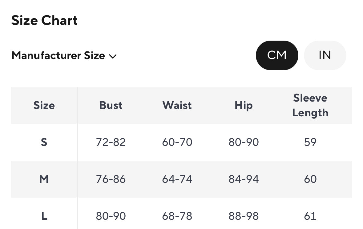Click sleeve length value 60
Viewport: 363px width, 229px height.
pyautogui.click(x=310, y=179)
